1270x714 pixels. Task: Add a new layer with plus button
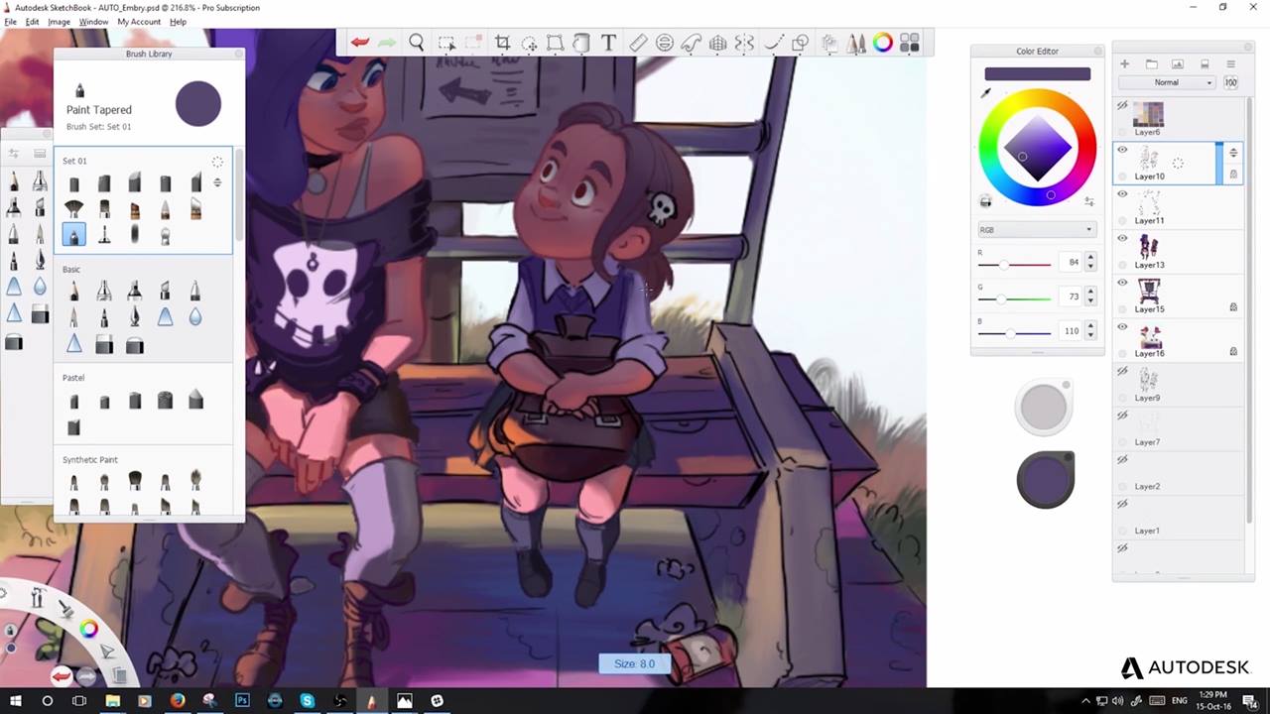(x=1125, y=64)
